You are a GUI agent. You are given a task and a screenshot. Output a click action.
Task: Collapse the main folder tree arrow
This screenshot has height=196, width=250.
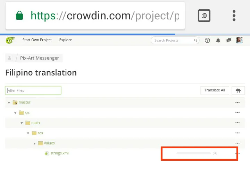pos(22,123)
